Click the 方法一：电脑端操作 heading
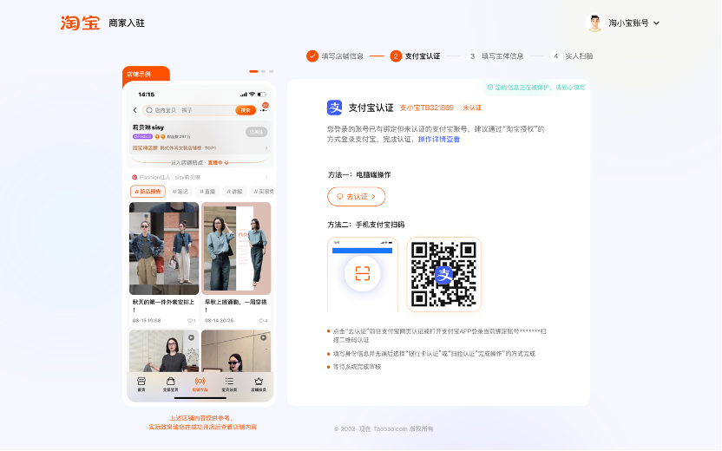 point(359,175)
